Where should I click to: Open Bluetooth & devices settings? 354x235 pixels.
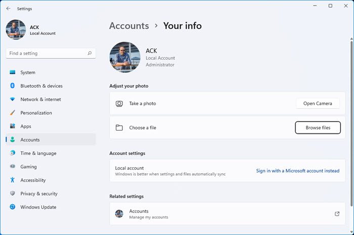tap(41, 86)
